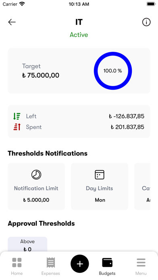This screenshot has width=158, height=280.
Task: Select the Notification Limit ₺ 5.000,00 card
Action: coord(36,186)
